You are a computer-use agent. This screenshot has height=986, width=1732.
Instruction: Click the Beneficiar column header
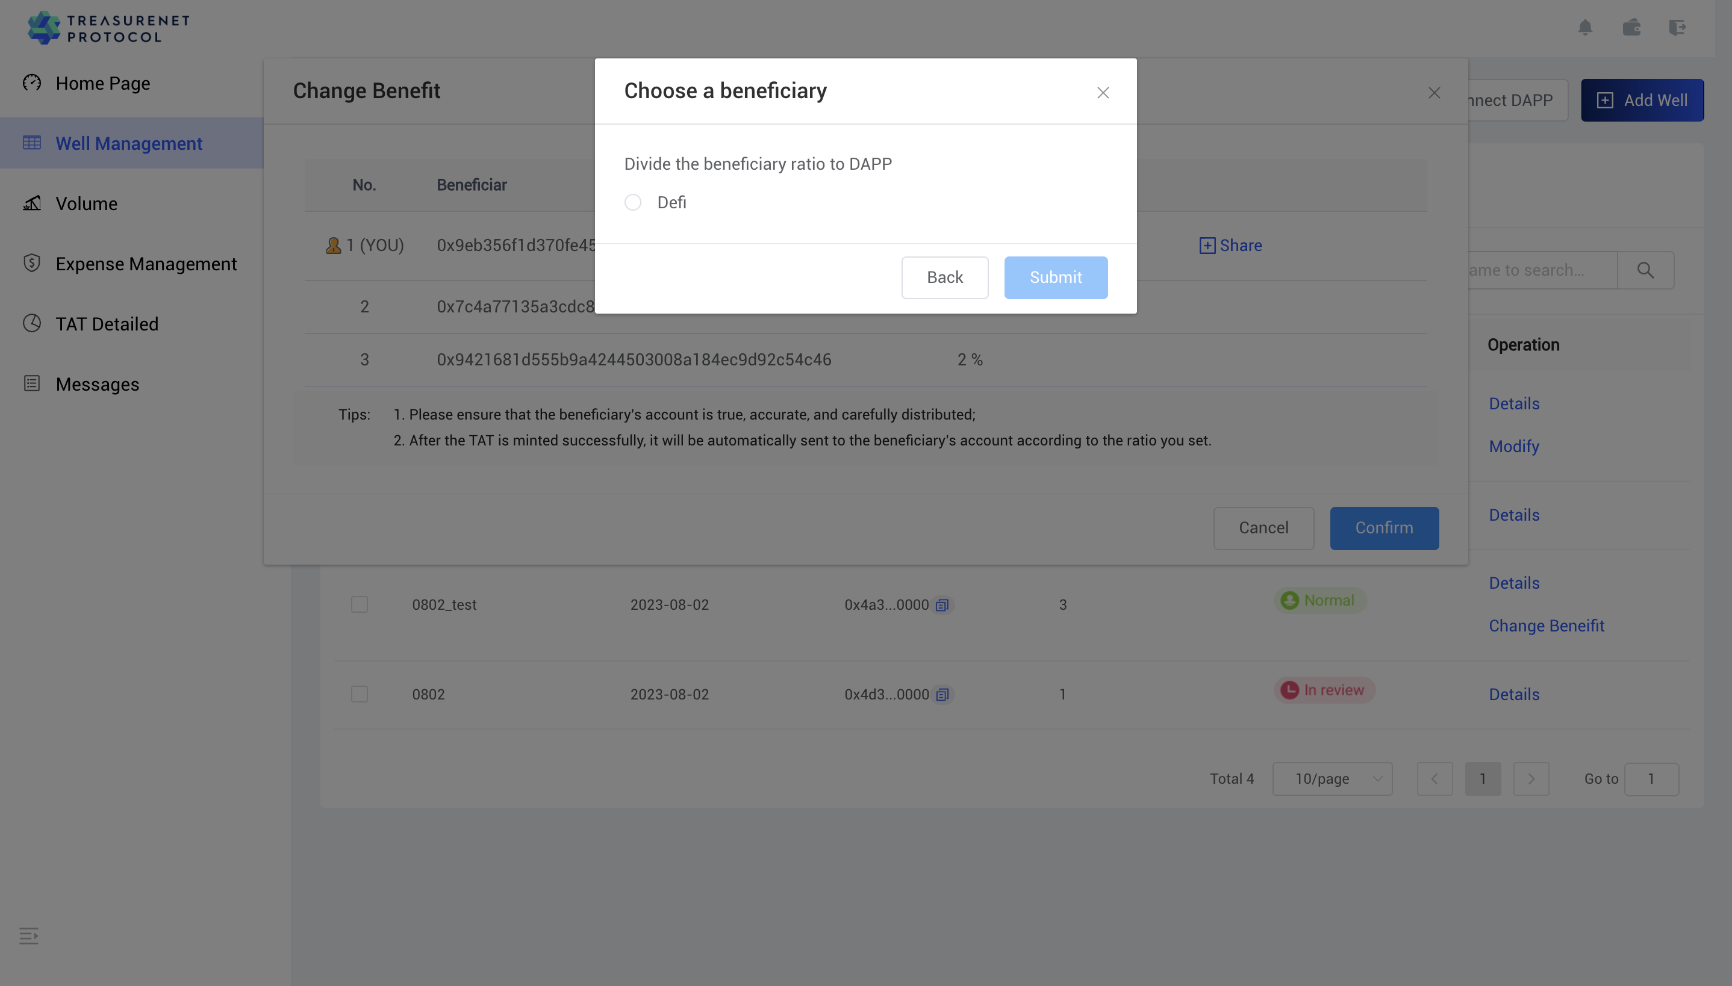pos(471,185)
